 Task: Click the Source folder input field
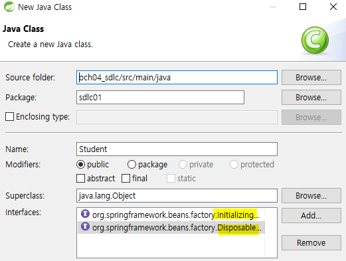click(177, 78)
